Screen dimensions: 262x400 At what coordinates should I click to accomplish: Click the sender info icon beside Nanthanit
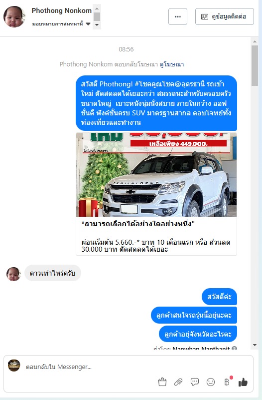[x=235, y=348]
